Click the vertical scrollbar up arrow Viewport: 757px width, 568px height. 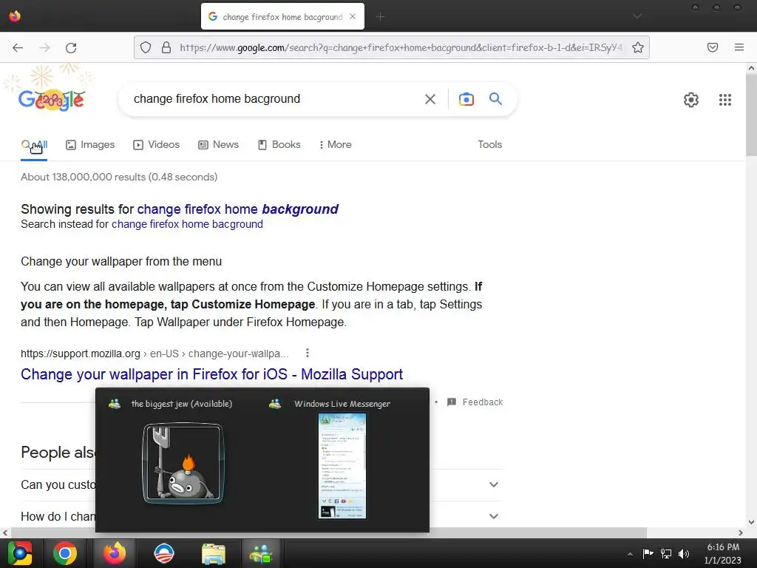(751, 68)
